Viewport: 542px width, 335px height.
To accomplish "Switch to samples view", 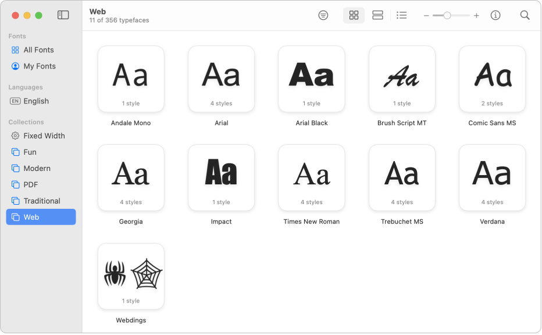I will coord(377,15).
